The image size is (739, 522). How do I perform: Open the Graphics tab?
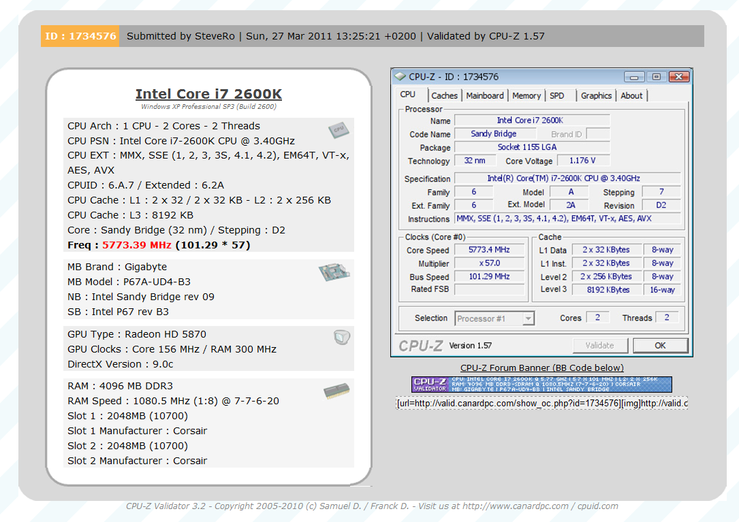tap(596, 96)
